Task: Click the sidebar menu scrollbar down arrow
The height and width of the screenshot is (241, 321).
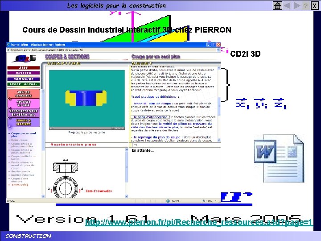Action: (x=43, y=196)
